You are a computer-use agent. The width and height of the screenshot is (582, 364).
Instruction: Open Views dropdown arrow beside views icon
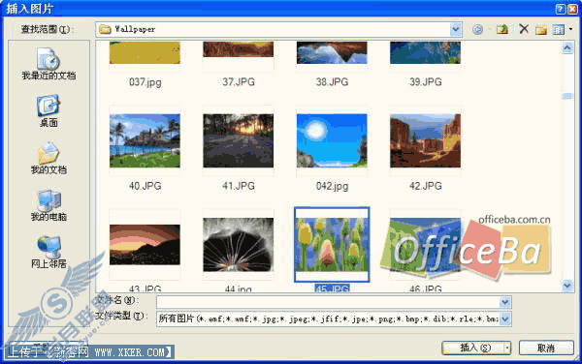(571, 29)
